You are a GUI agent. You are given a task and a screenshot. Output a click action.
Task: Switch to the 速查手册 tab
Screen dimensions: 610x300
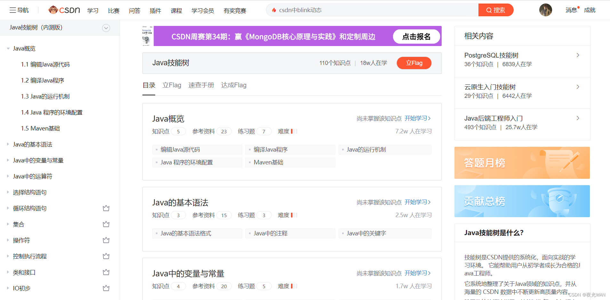point(201,85)
